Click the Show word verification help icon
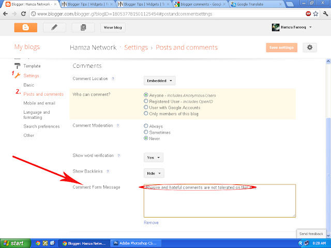331x248 pixels. click(x=118, y=156)
